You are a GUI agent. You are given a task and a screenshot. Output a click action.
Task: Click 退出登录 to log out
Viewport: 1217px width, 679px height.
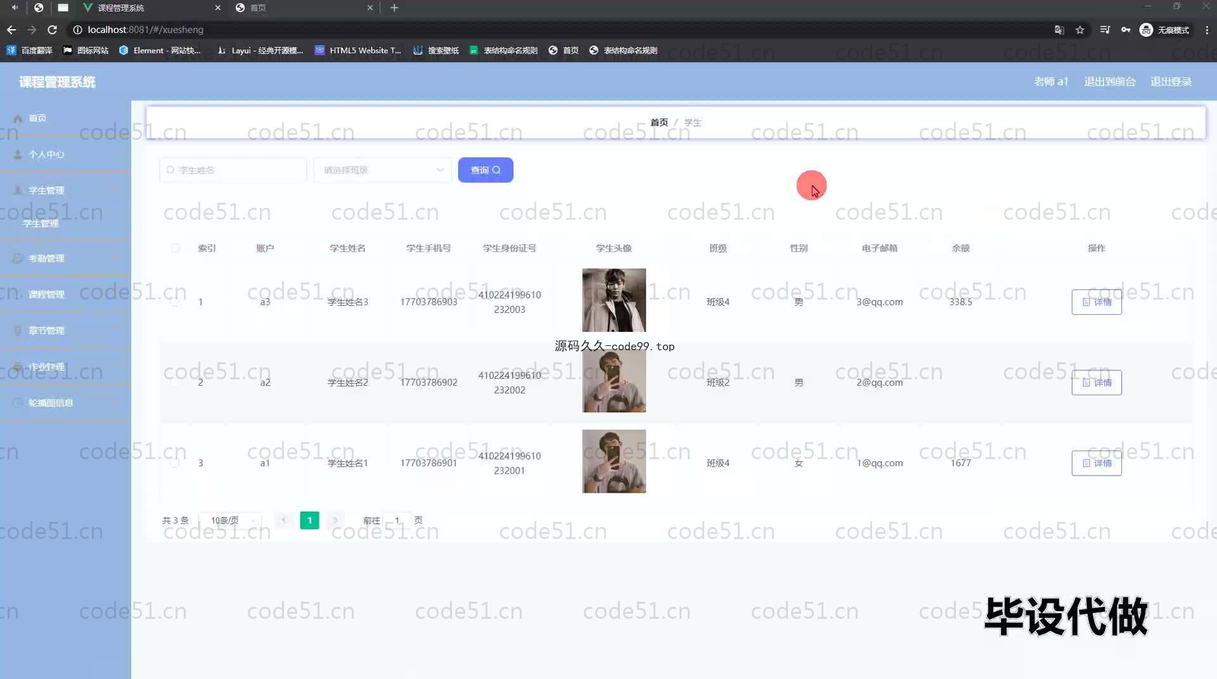tap(1171, 82)
